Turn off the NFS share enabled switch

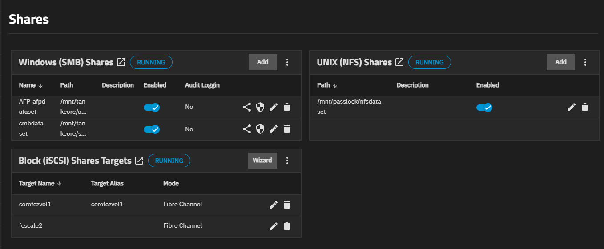484,107
